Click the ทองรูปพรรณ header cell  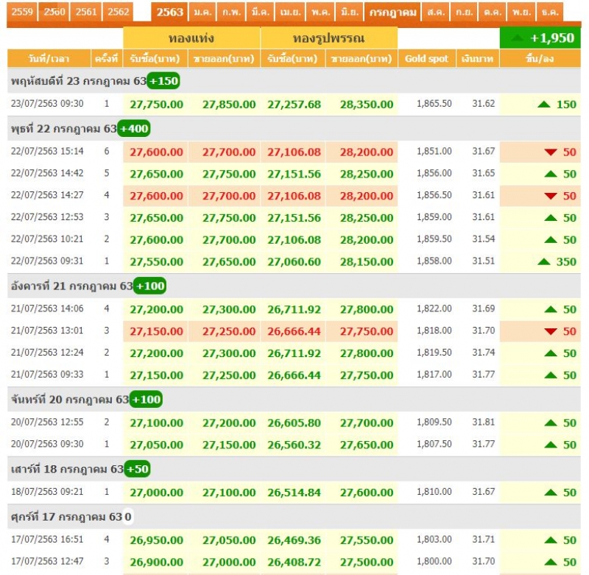(328, 38)
